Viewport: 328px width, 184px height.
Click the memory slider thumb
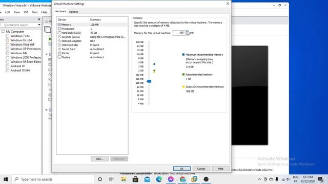coord(149,81)
